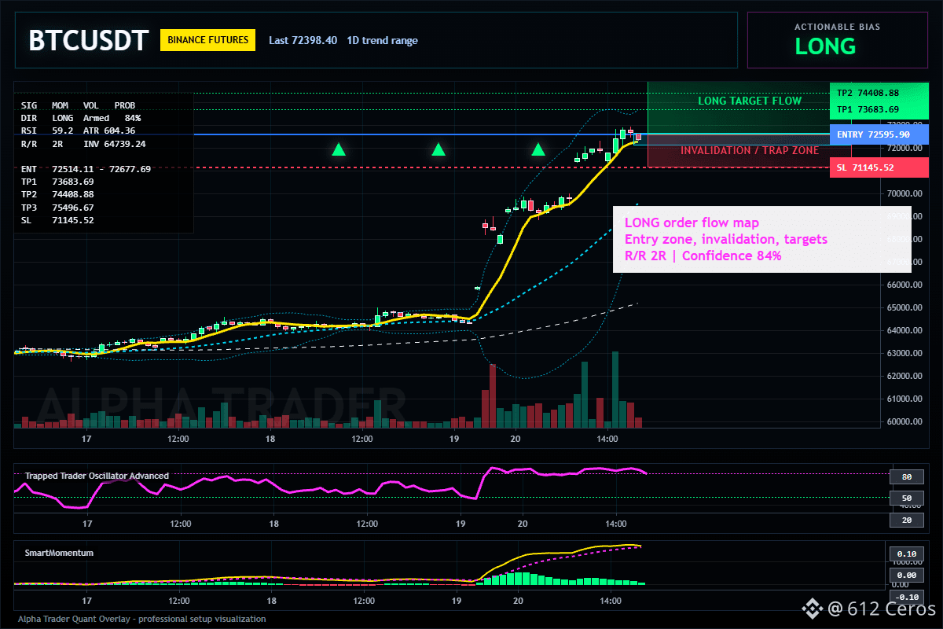
Task: Click the Alpha Trader Quant Overlay footer text
Action: pos(141,619)
